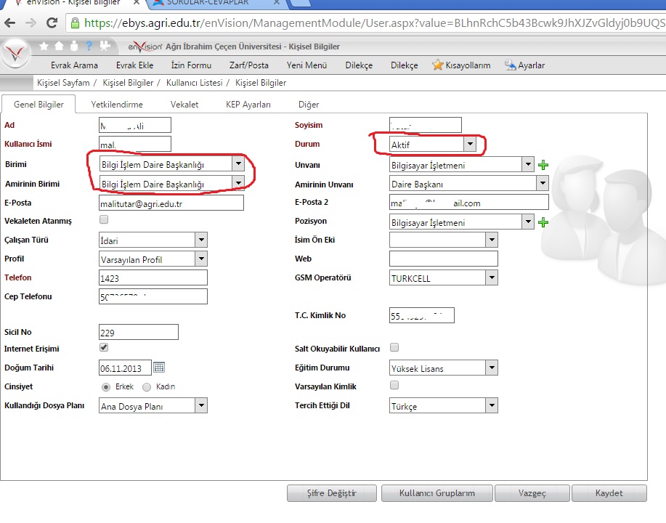Viewport: 666px width, 523px height.
Task: Open Kullanıcı Listesi breadcrumb link
Action: click(194, 83)
